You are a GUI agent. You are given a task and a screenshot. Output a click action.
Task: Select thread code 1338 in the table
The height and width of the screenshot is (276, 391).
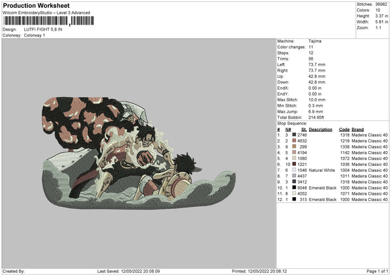tap(345, 146)
